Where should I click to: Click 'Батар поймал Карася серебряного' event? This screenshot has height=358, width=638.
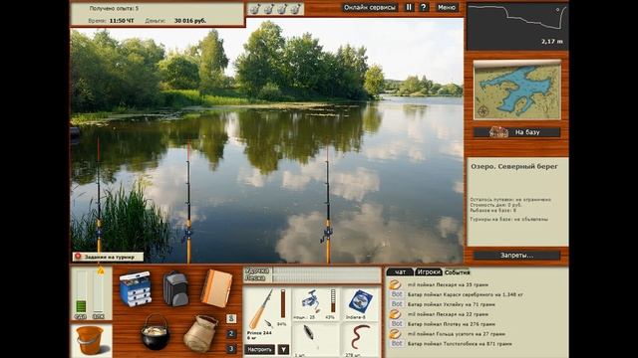[466, 294]
